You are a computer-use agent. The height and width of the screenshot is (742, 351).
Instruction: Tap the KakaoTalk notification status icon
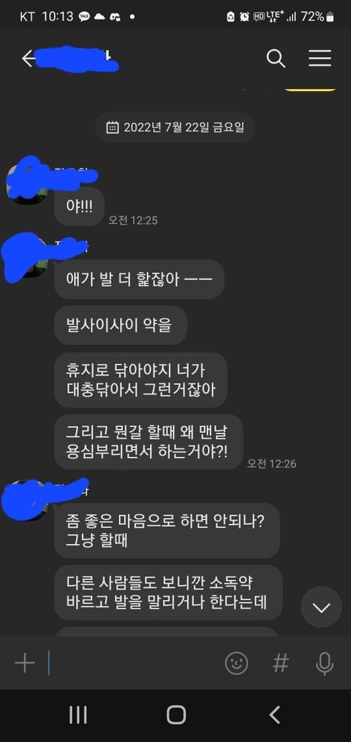click(x=84, y=17)
